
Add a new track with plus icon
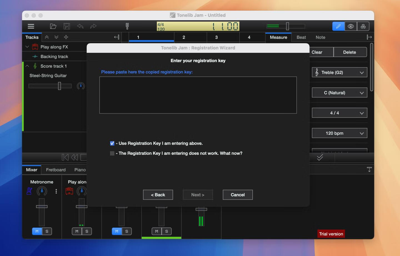66,37
